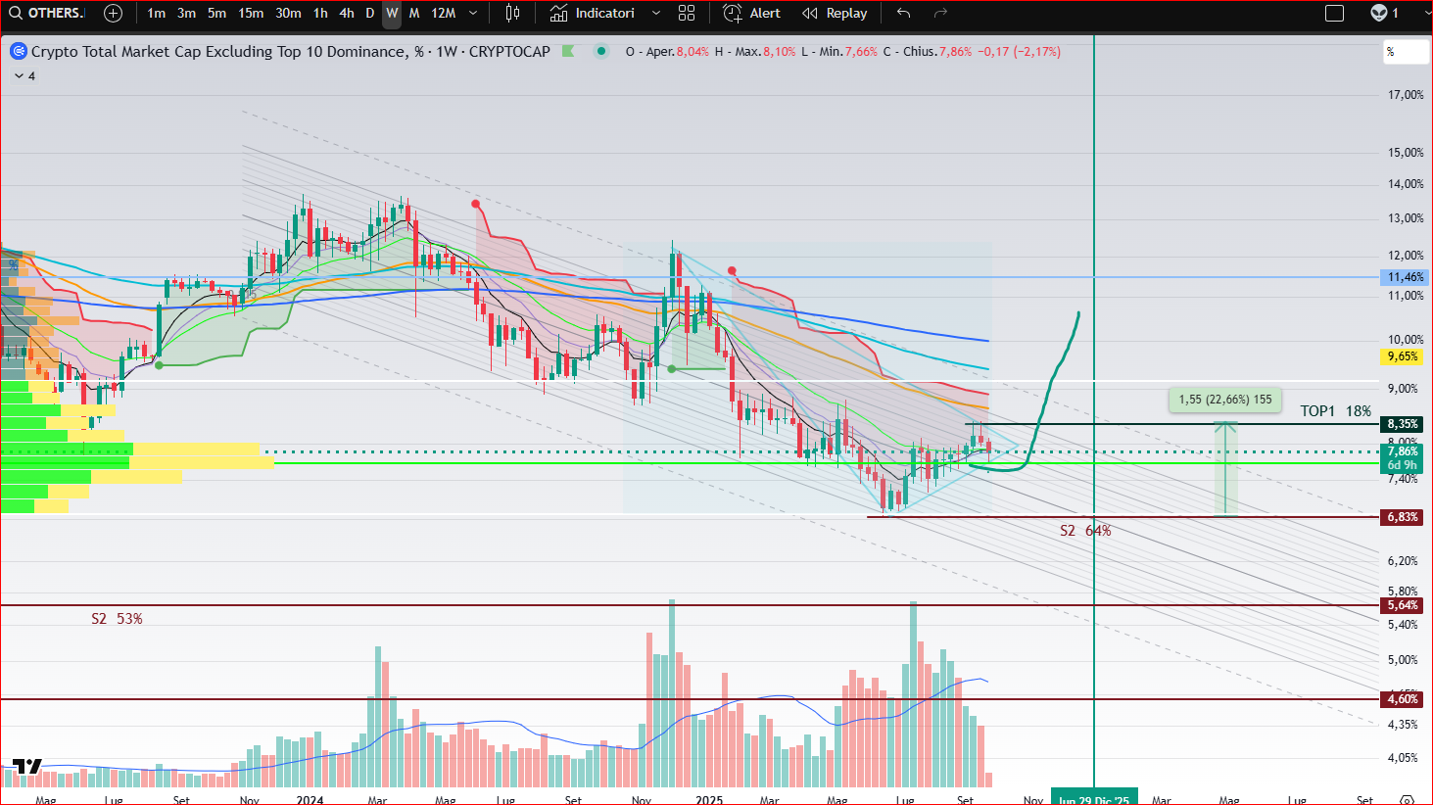
Task: Switch to the 12M timeframe
Action: [443, 13]
